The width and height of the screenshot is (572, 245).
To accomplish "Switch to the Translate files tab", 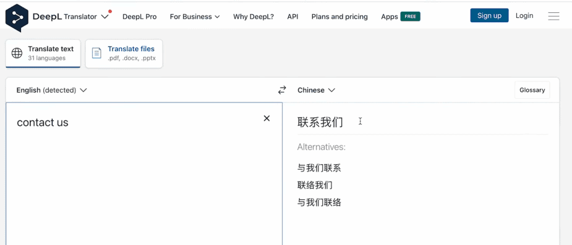I will (x=124, y=53).
